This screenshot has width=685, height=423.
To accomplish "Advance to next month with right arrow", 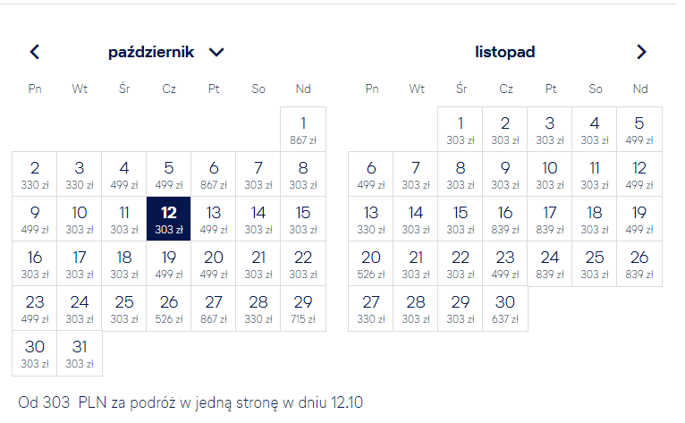I will (x=641, y=52).
